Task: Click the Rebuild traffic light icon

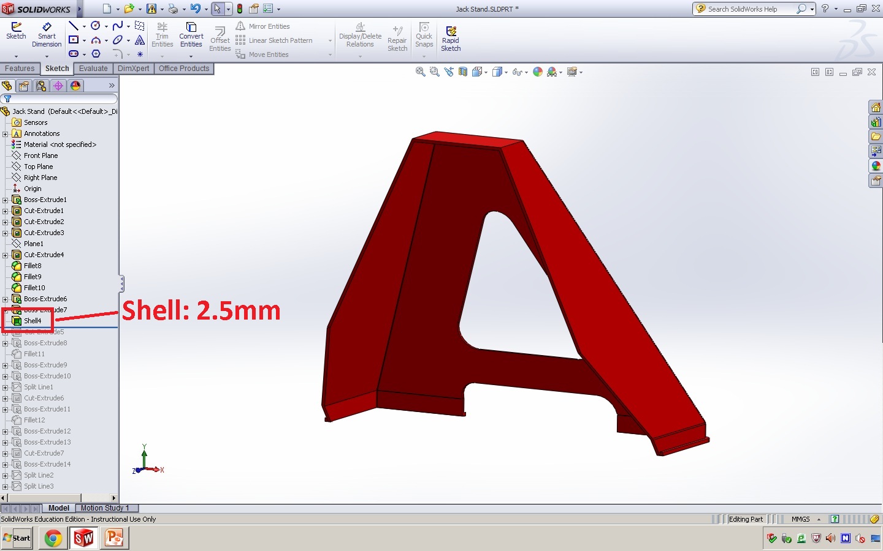Action: click(x=240, y=9)
